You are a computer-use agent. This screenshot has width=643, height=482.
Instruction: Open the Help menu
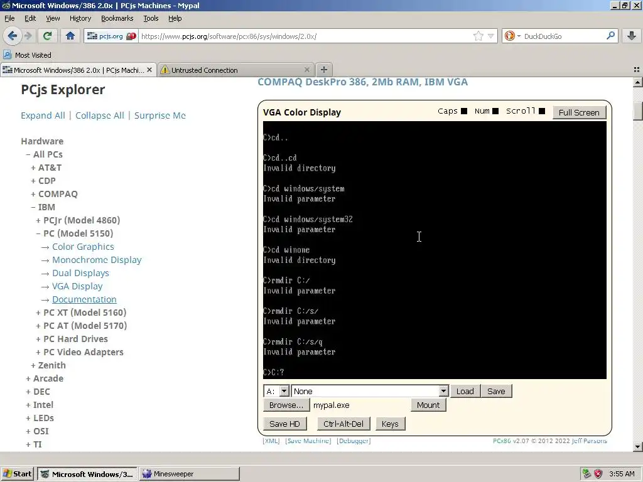[x=175, y=18]
